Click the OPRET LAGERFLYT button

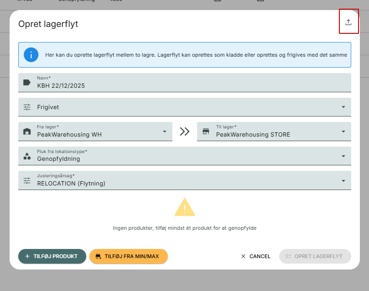click(315, 256)
